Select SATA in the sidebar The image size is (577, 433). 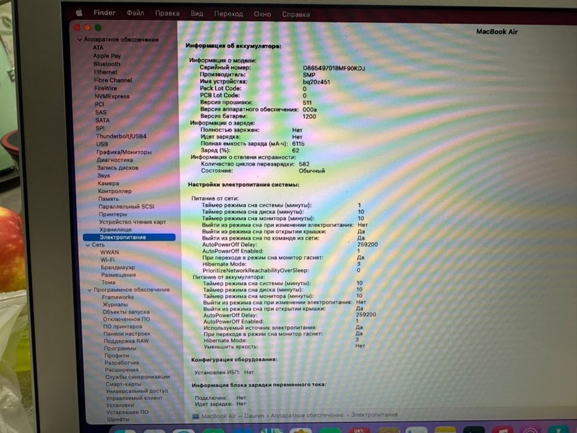tap(102, 120)
